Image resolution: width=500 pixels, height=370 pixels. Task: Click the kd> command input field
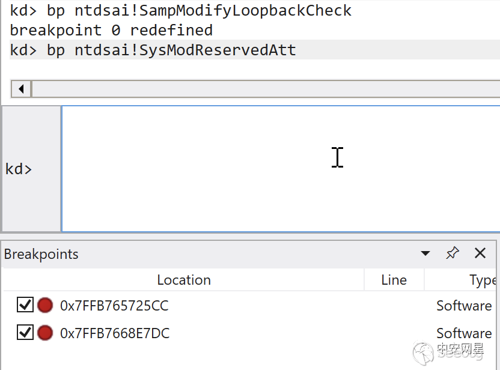(x=281, y=169)
